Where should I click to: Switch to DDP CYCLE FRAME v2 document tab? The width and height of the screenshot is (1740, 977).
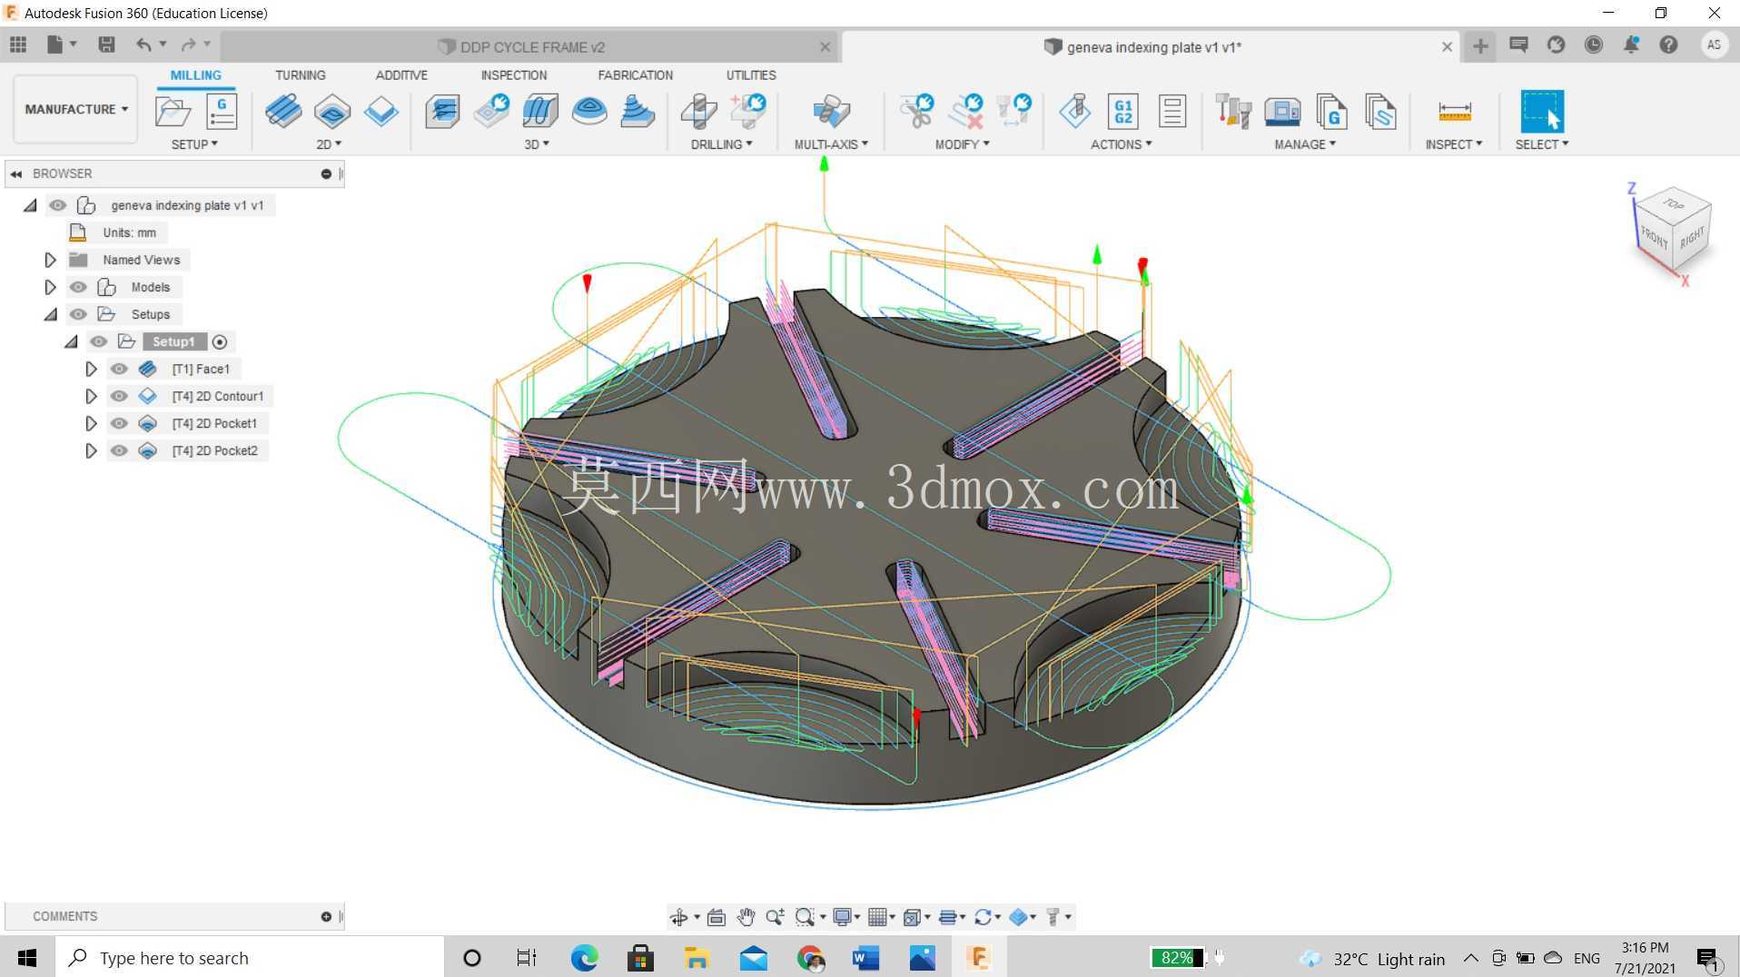pyautogui.click(x=532, y=47)
